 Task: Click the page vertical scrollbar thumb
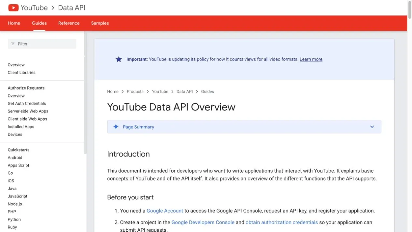coord(410,11)
